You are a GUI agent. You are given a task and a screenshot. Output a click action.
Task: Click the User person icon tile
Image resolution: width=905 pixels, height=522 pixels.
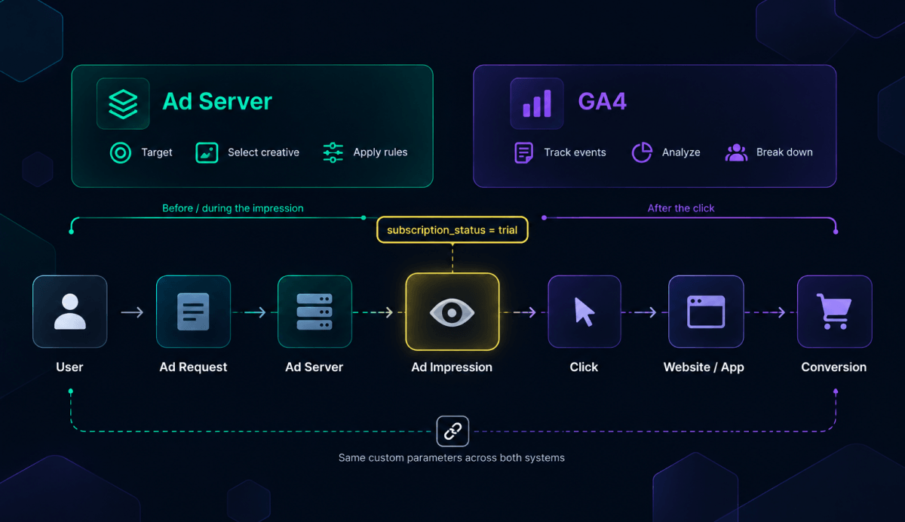pos(70,312)
